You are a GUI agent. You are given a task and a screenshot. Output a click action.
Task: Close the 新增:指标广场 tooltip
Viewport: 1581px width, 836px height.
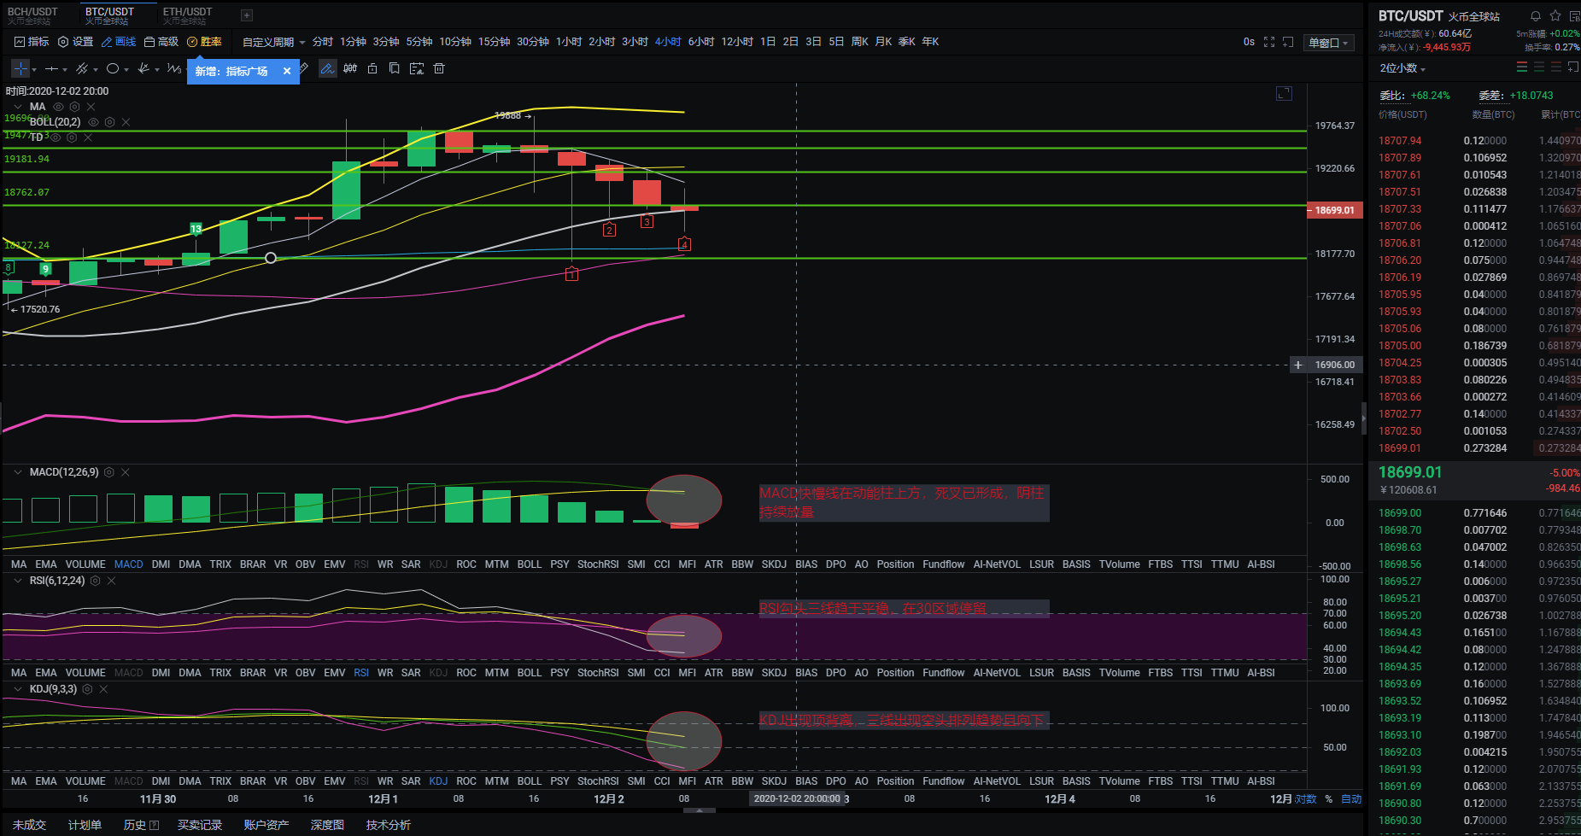[287, 72]
